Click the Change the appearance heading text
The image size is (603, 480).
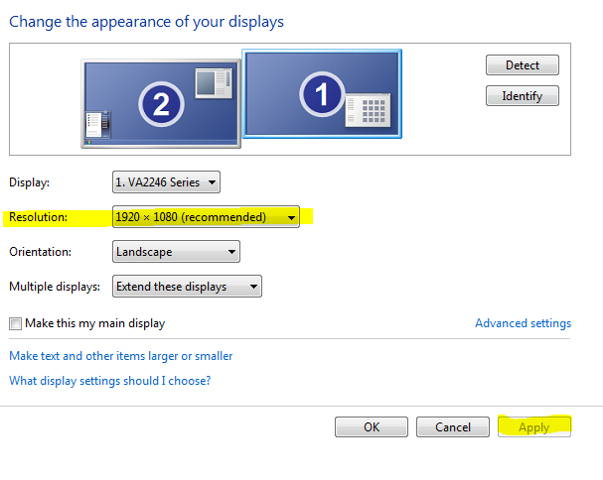145,21
